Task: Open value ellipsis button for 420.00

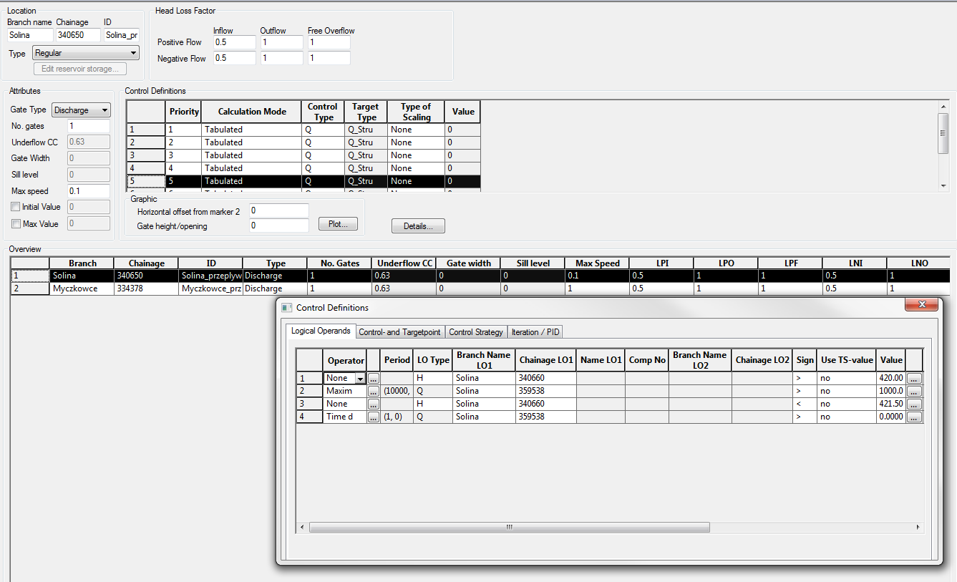Action: [914, 378]
